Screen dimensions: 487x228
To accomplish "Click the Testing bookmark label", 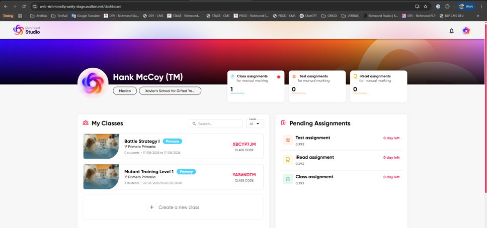I will [x=8, y=16].
